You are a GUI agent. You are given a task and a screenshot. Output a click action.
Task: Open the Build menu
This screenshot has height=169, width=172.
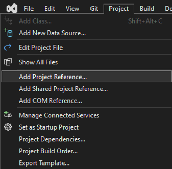point(147,9)
